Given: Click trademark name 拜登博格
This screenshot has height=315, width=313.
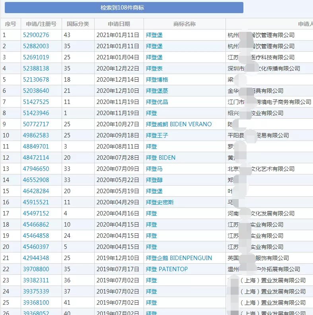Looking at the screenshot, I should (157, 80).
